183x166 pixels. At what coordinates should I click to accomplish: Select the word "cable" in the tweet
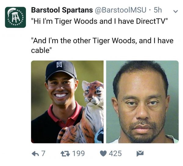(40, 50)
